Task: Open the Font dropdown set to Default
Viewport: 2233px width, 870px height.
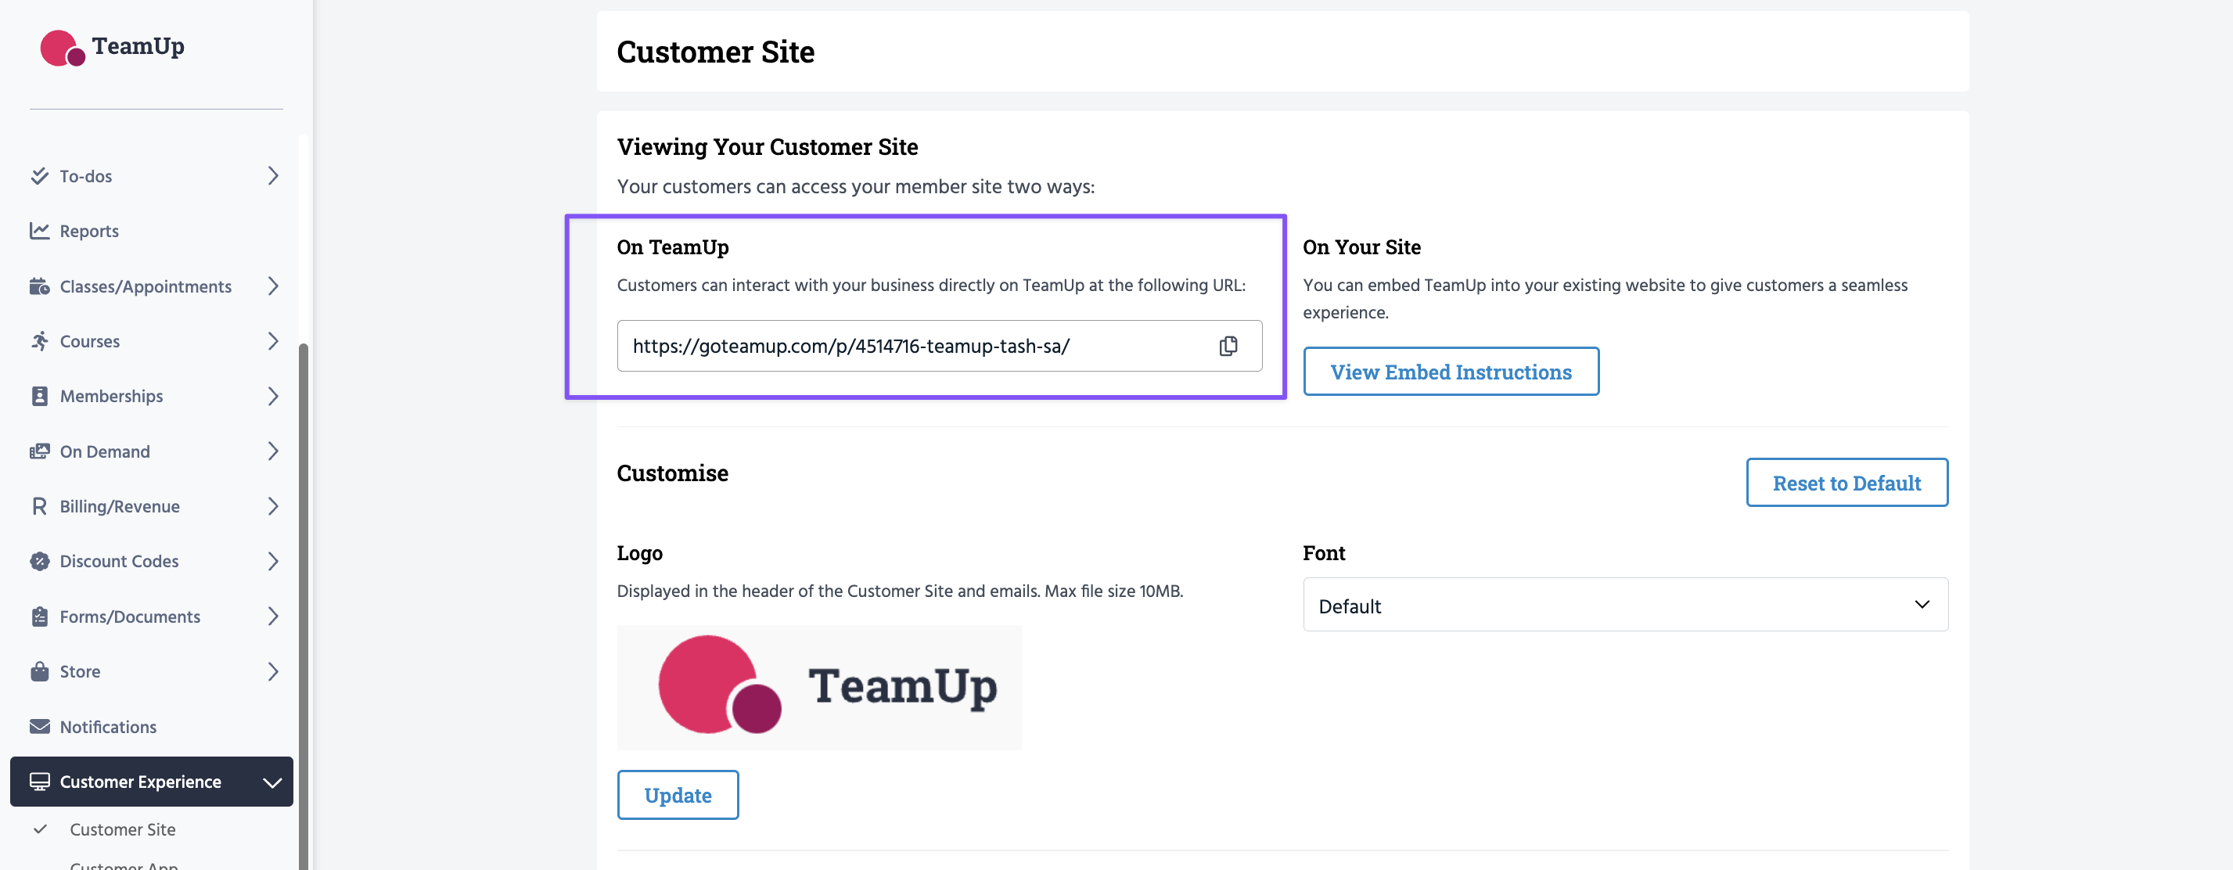Action: pos(1624,605)
